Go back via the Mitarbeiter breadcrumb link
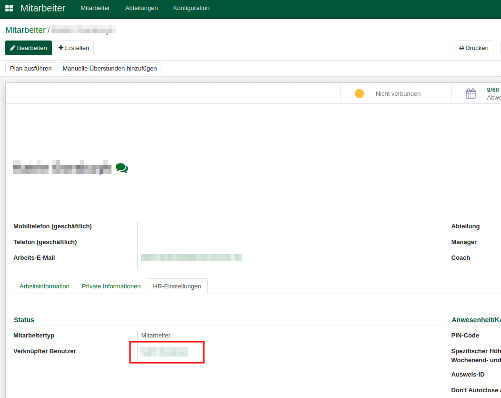This screenshot has height=398, width=501. click(26, 30)
